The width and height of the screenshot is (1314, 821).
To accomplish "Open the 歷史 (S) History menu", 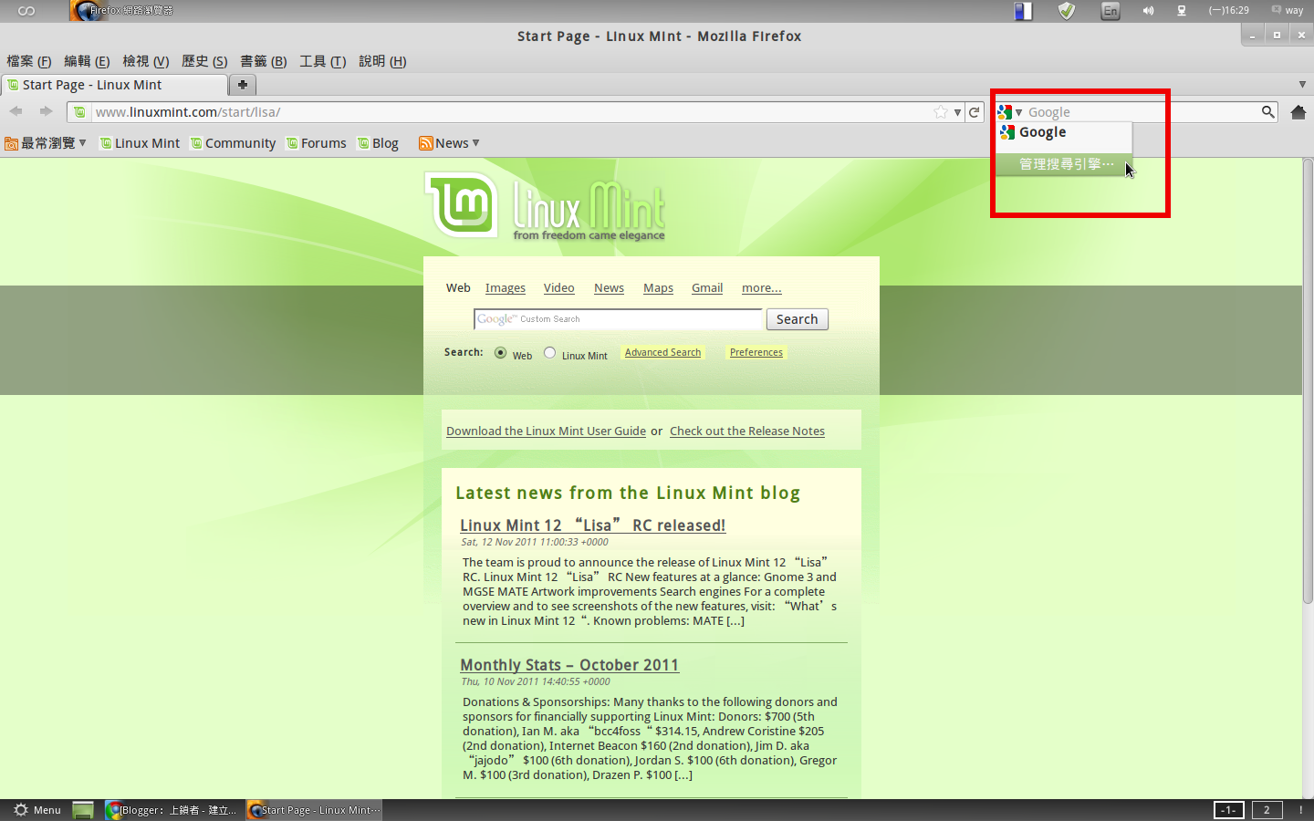I will pyautogui.click(x=204, y=61).
